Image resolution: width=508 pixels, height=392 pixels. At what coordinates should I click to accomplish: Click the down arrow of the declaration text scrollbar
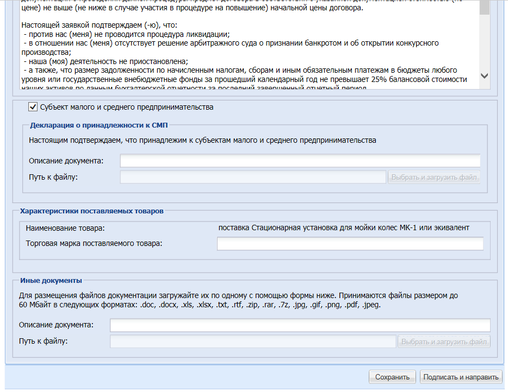click(485, 77)
